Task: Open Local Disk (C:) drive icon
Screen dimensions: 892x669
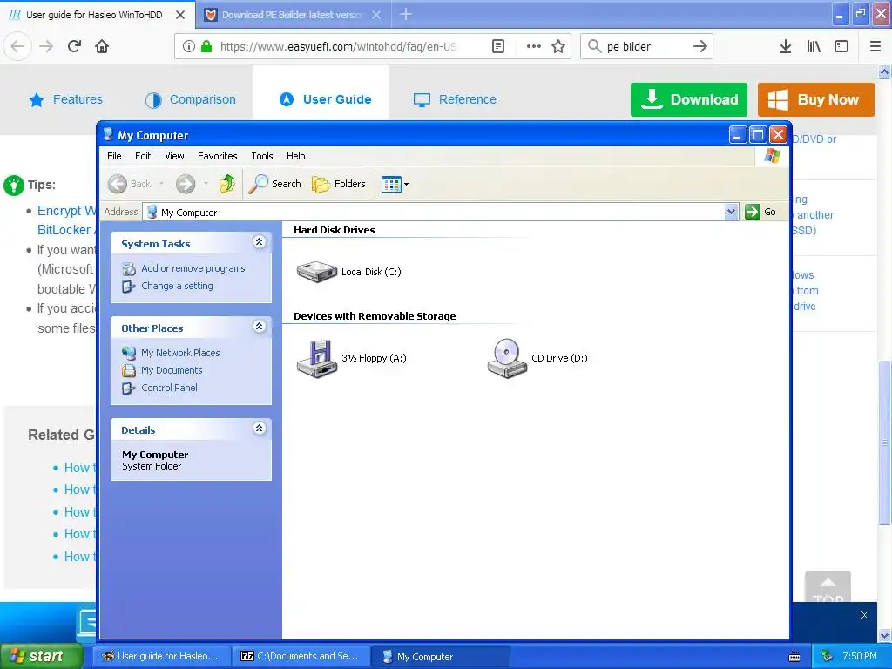Action: [317, 272]
